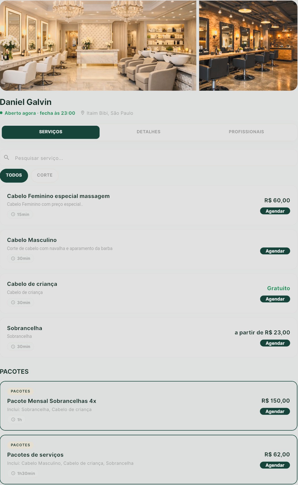Filter services by Corte chip
298x485 pixels.
point(45,175)
